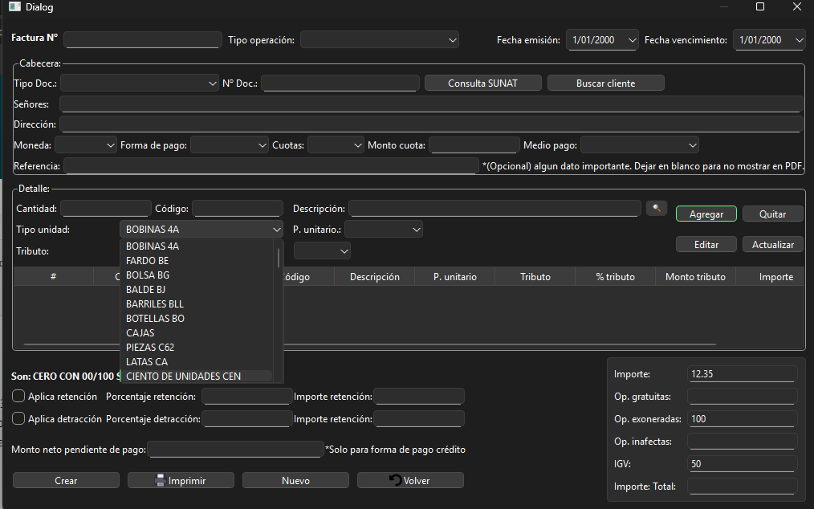Click the Volver button
The height and width of the screenshot is (509, 814).
tap(410, 480)
